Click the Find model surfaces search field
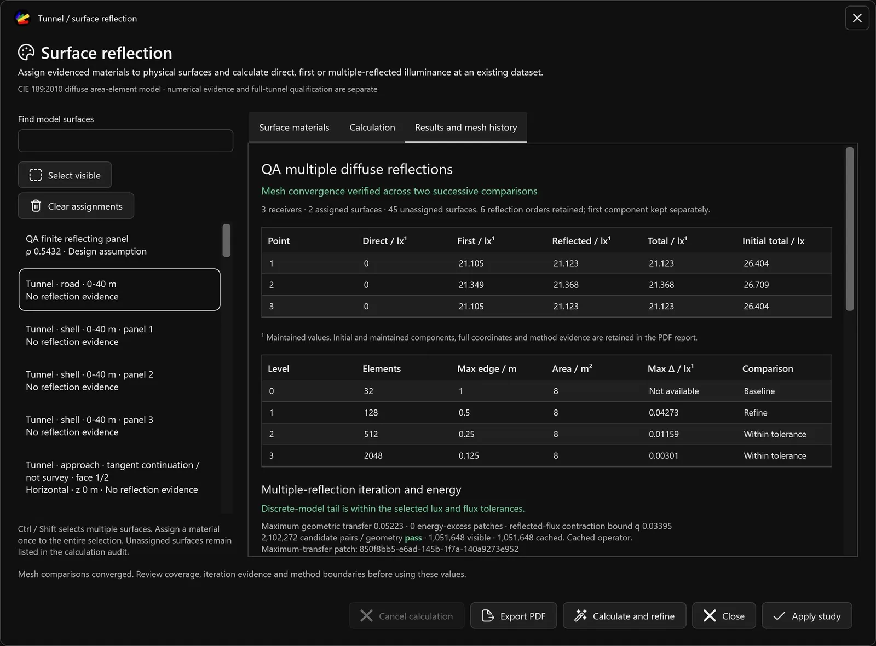Image resolution: width=876 pixels, height=646 pixels. 125,141
